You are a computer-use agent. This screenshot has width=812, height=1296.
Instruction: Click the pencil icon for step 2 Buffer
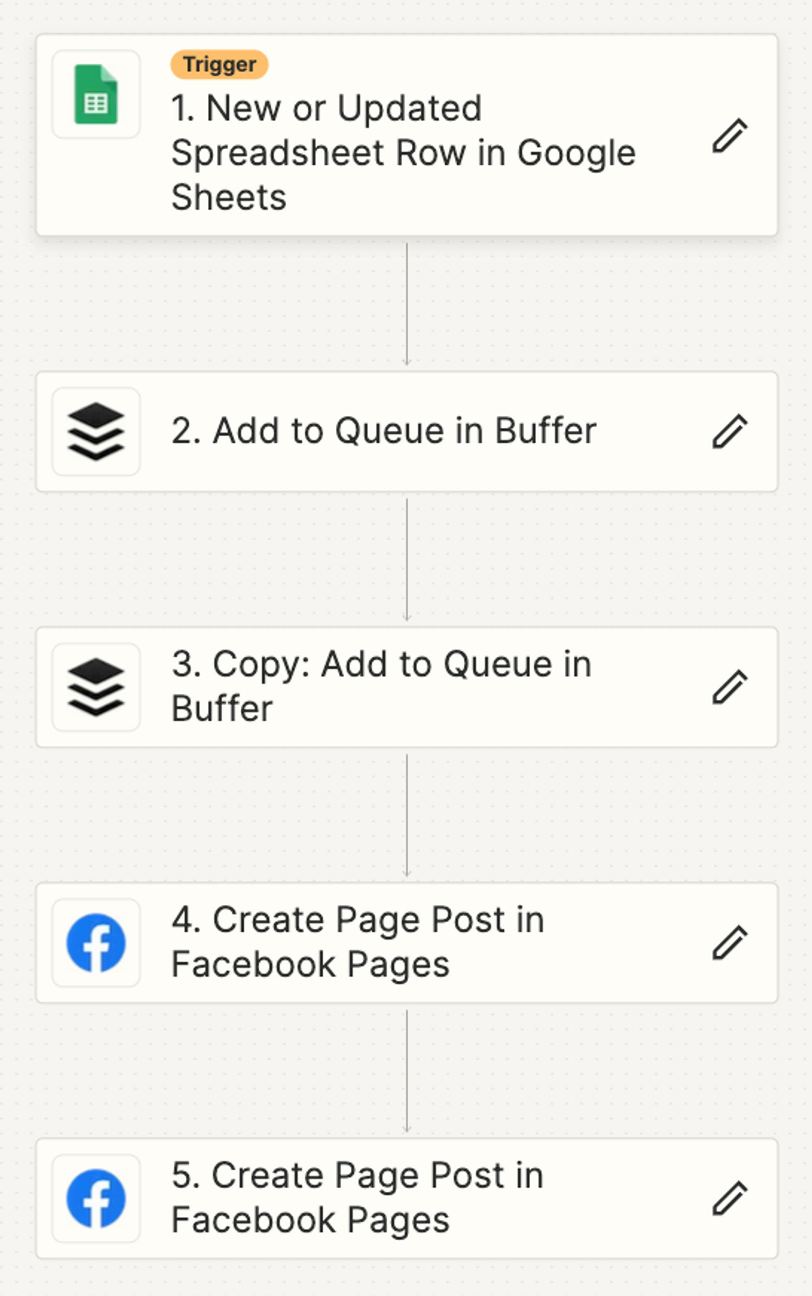[x=730, y=431]
